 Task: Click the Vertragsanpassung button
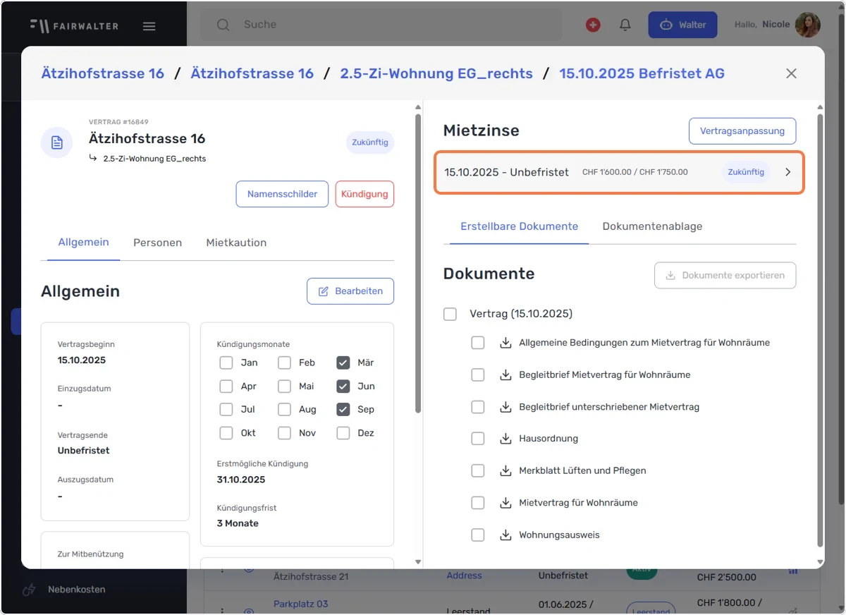point(742,131)
